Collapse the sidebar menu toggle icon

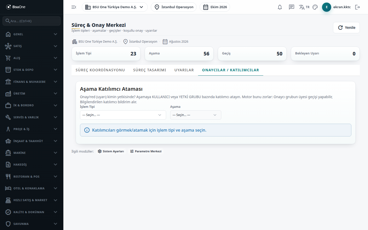(x=74, y=7)
